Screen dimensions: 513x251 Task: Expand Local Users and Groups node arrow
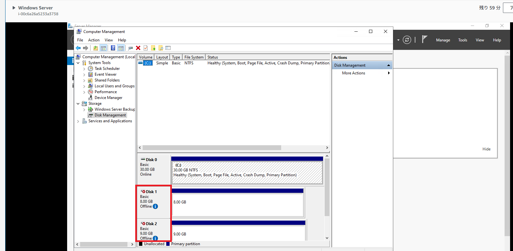point(84,86)
